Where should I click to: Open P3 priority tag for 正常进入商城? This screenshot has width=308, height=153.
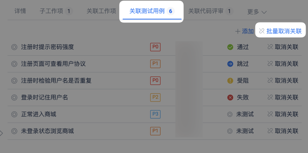(x=155, y=114)
